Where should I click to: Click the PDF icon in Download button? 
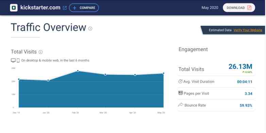(x=249, y=7)
